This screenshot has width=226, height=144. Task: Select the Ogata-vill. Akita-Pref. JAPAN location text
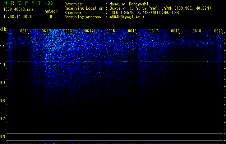tap(160, 8)
